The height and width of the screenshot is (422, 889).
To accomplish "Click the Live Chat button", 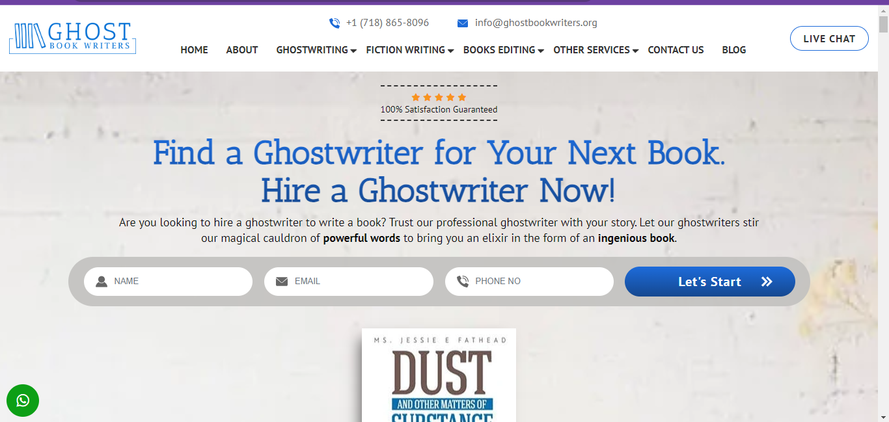I will (829, 38).
